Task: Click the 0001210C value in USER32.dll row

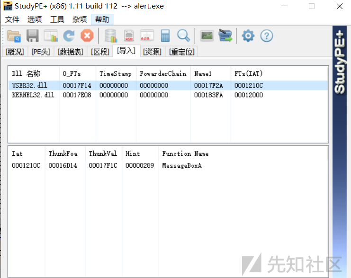Action: (x=249, y=86)
